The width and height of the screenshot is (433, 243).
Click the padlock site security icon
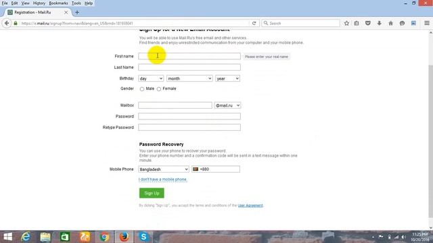[16, 24]
